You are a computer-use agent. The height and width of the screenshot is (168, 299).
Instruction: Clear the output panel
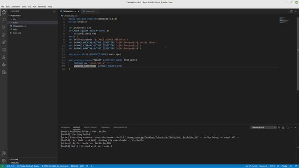279,127
